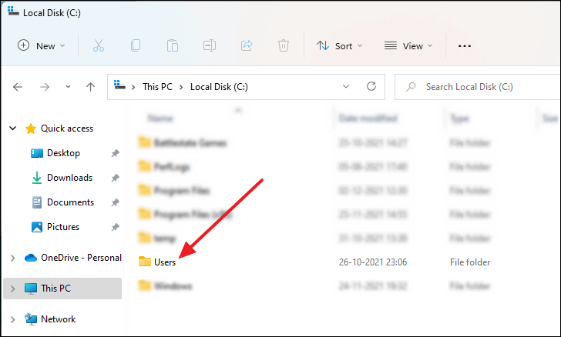Viewport: 561px width, 337px height.
Task: Open the Sort dropdown menu
Action: [340, 45]
